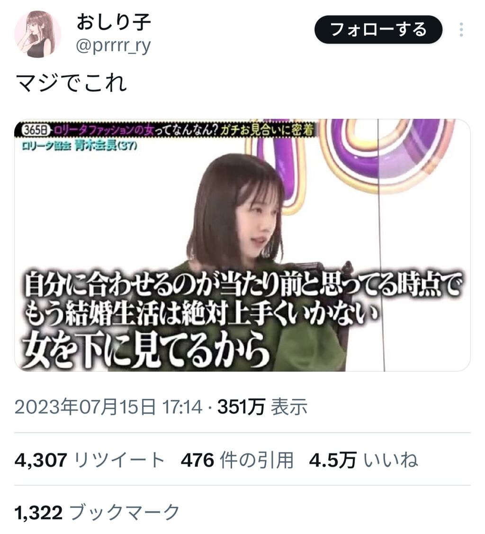The image size is (485, 534).
Task: View the 351万 表示 analytics count
Action: coord(262,406)
